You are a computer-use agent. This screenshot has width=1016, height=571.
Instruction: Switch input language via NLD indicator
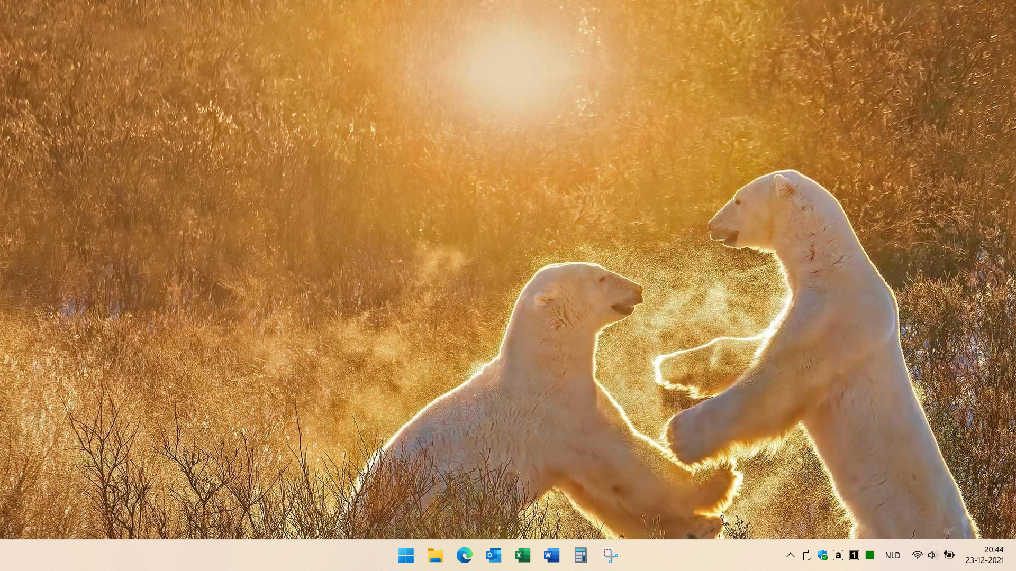point(893,555)
